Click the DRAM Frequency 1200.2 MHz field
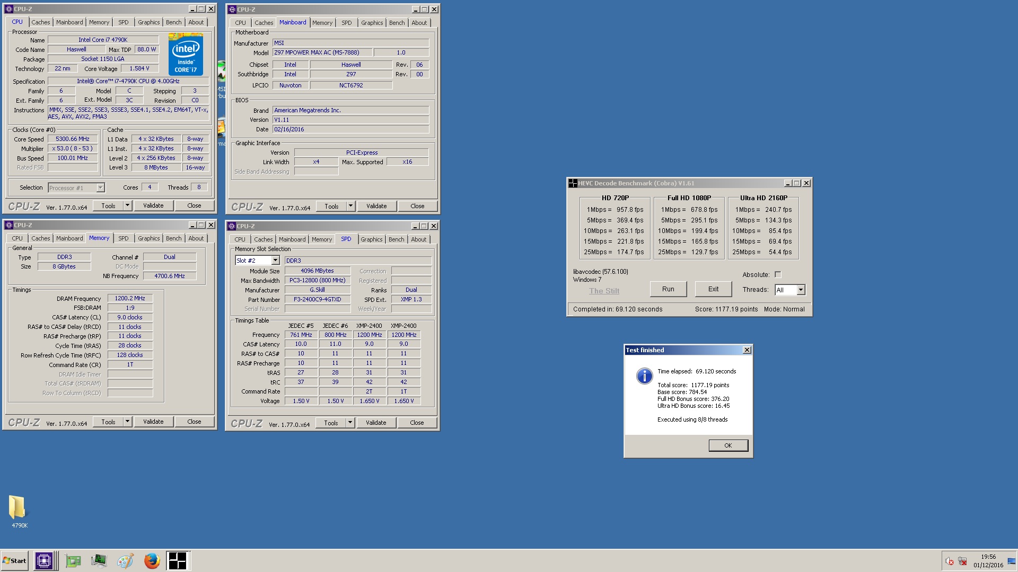 click(x=130, y=298)
